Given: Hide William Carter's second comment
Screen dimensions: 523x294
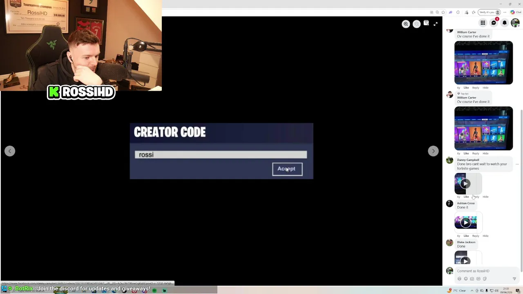Looking at the screenshot, I should [485, 154].
